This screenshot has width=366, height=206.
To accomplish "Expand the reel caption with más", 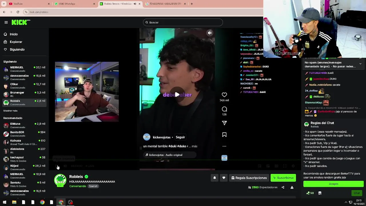I will coord(194,146).
